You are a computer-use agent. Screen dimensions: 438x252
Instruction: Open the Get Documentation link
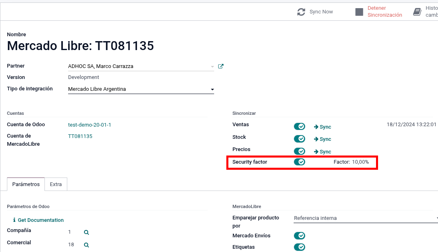tap(41, 220)
